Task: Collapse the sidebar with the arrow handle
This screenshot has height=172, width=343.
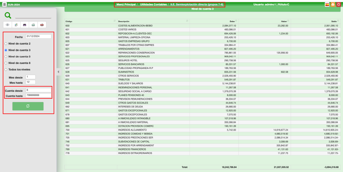Action: pos(59,72)
